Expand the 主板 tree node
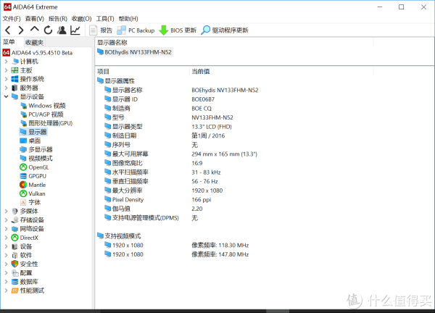Screen dimensions: 435x313 [x=6, y=70]
